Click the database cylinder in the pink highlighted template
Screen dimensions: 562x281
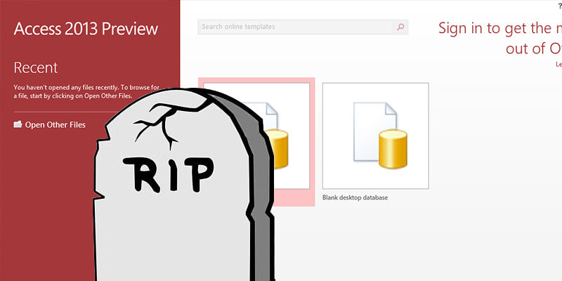[279, 148]
